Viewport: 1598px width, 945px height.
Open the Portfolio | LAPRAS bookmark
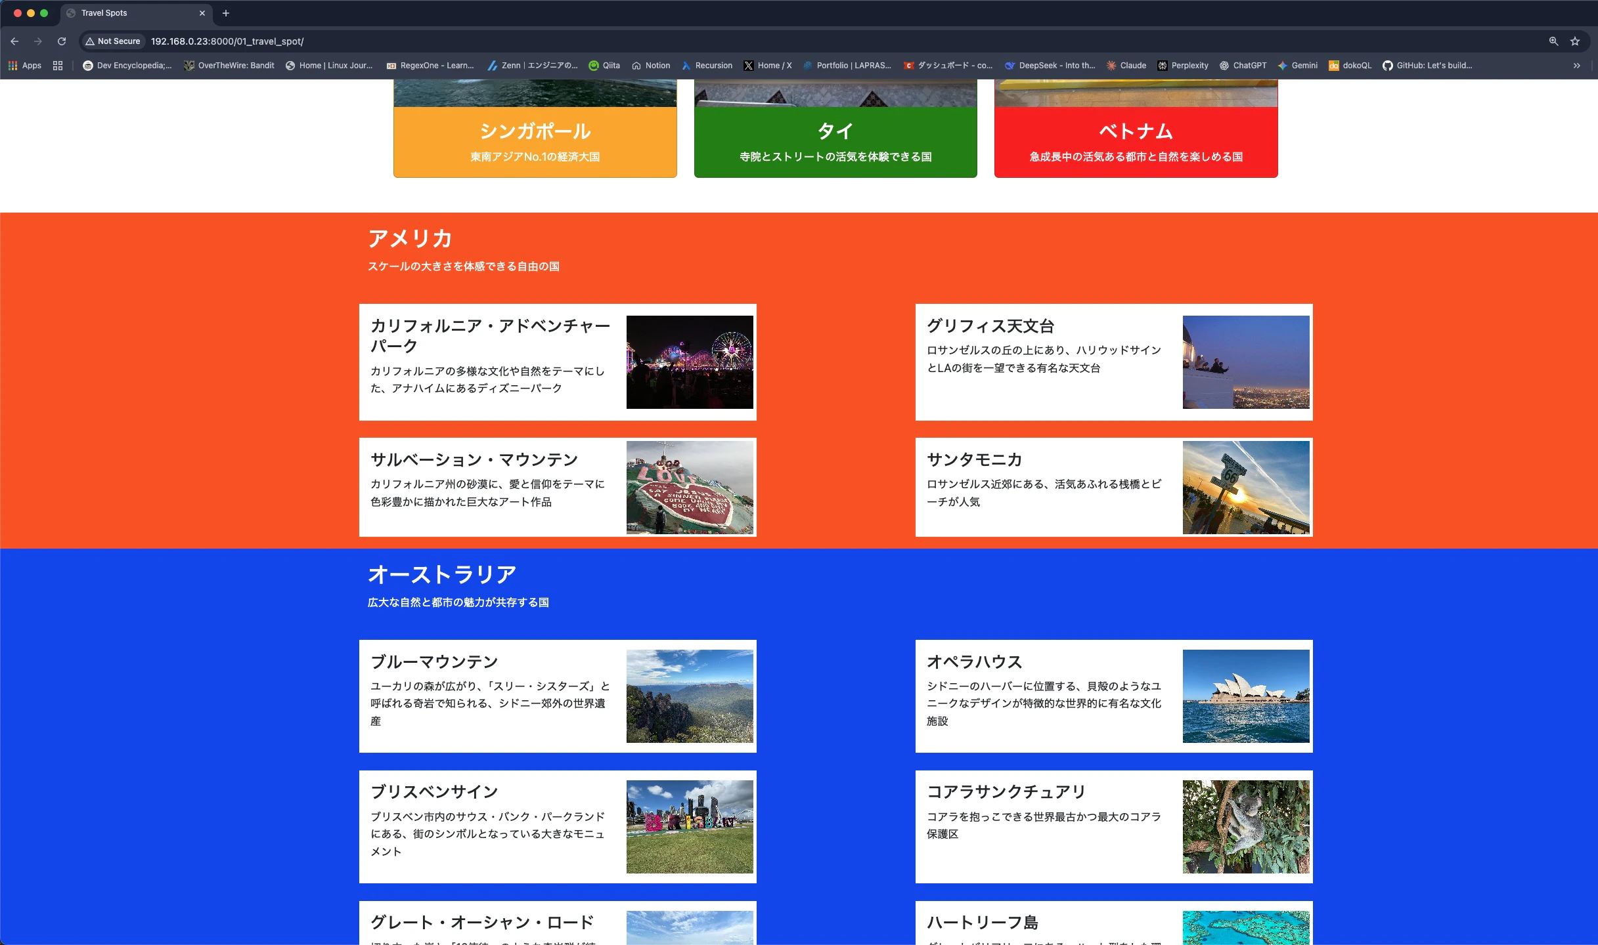click(847, 66)
